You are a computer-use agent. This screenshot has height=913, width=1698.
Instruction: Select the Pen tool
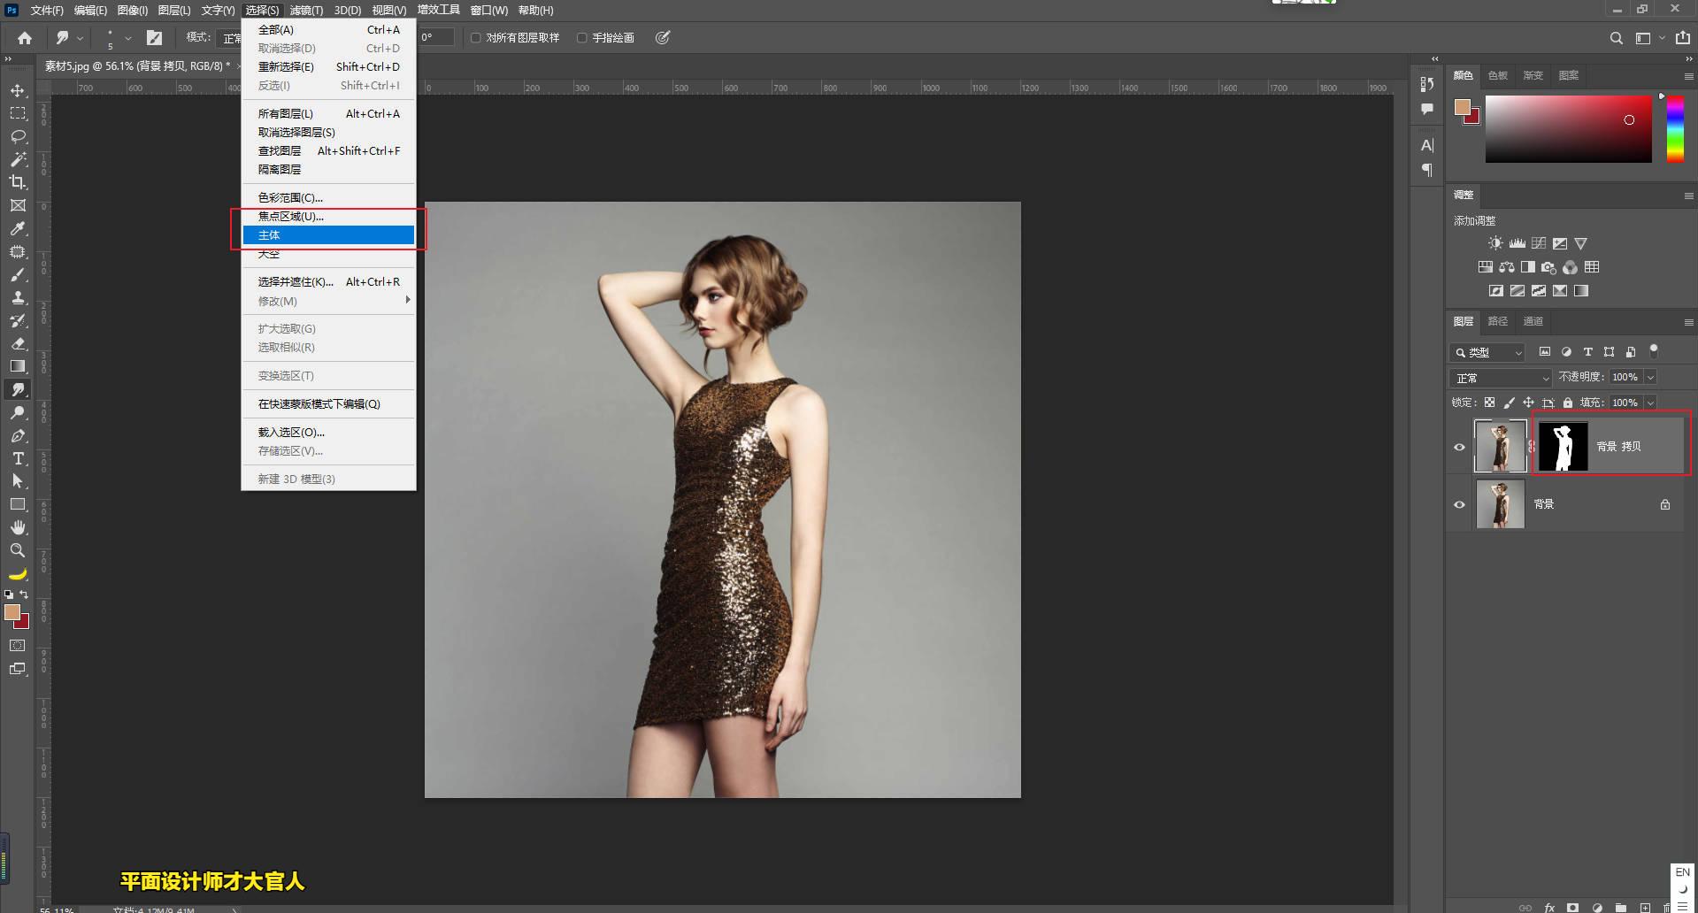[x=18, y=435]
